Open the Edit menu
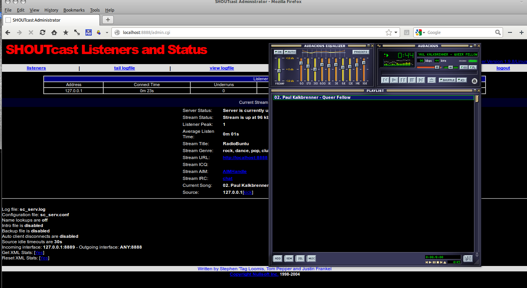This screenshot has width=527, height=288. pos(21,10)
